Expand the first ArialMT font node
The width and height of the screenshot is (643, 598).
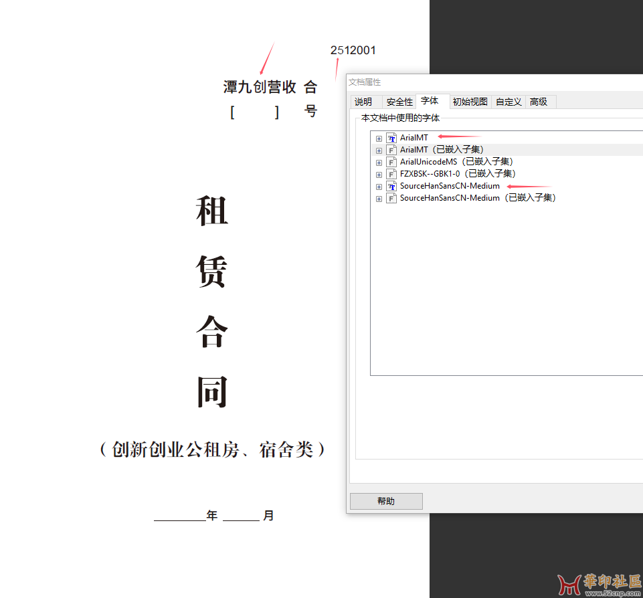pos(379,138)
